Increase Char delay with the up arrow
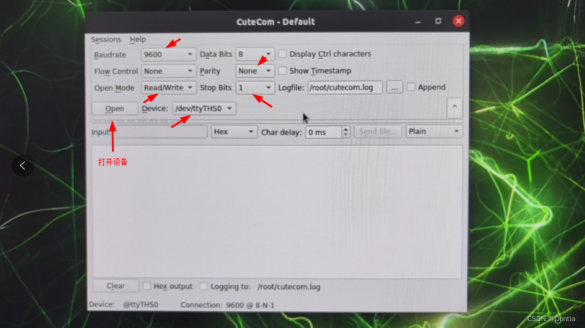Screen dimensions: 585x328 click(x=346, y=129)
